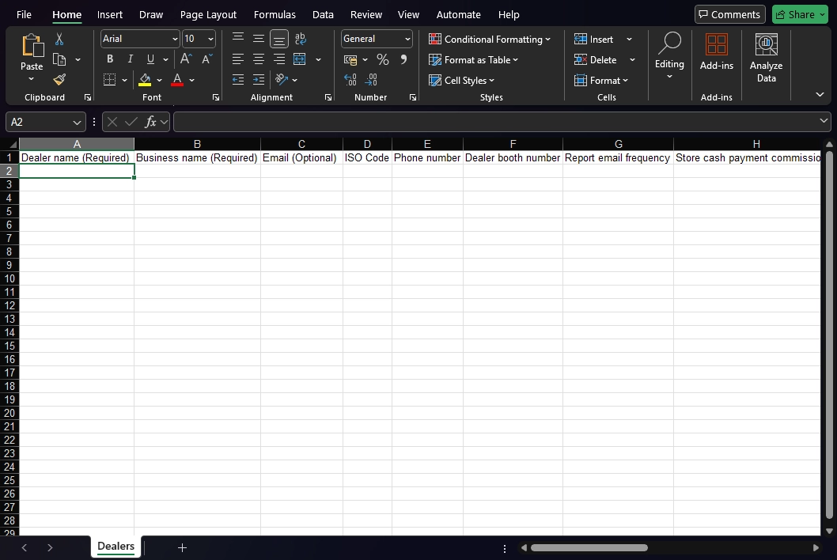Align text right
Screen dimensions: 837x560
pyautogui.click(x=279, y=59)
